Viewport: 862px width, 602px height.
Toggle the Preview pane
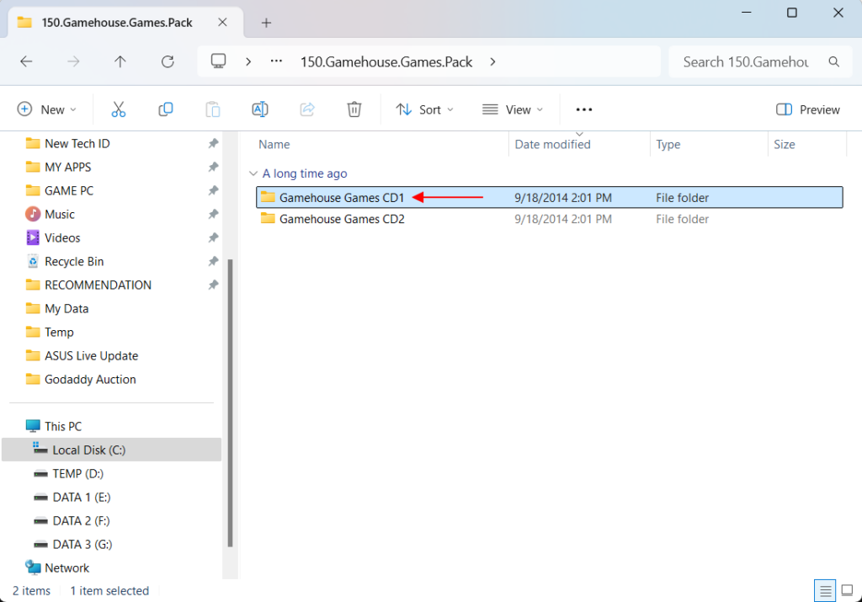tap(806, 109)
